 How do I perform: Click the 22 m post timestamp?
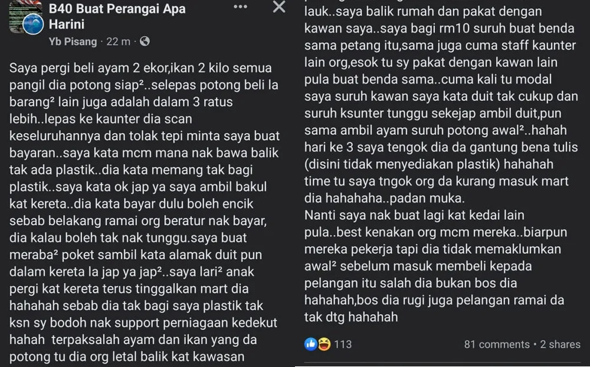118,42
